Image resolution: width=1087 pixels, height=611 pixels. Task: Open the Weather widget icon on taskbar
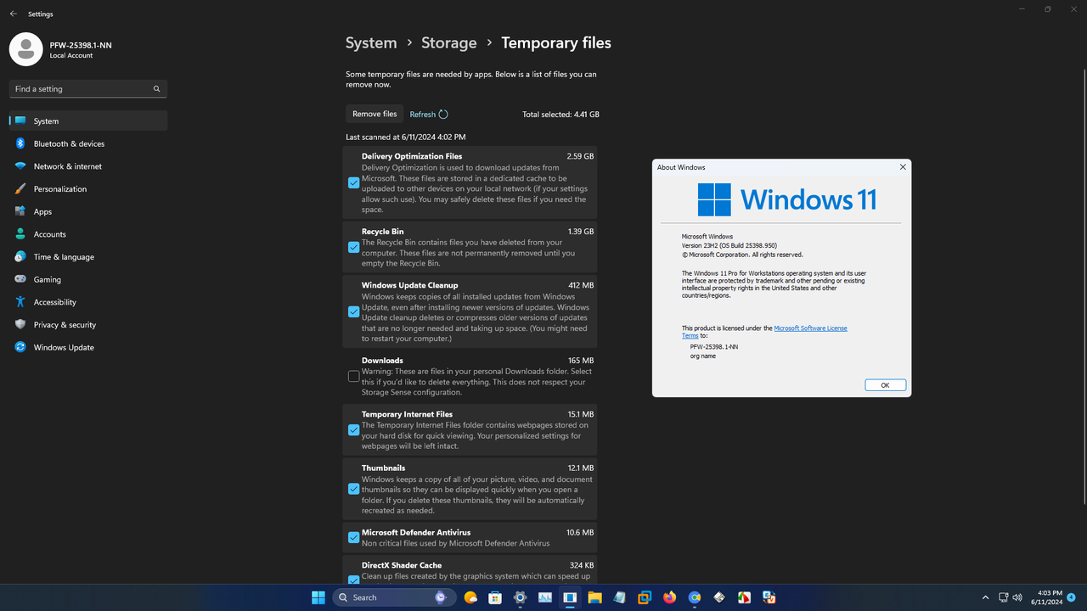click(x=470, y=597)
